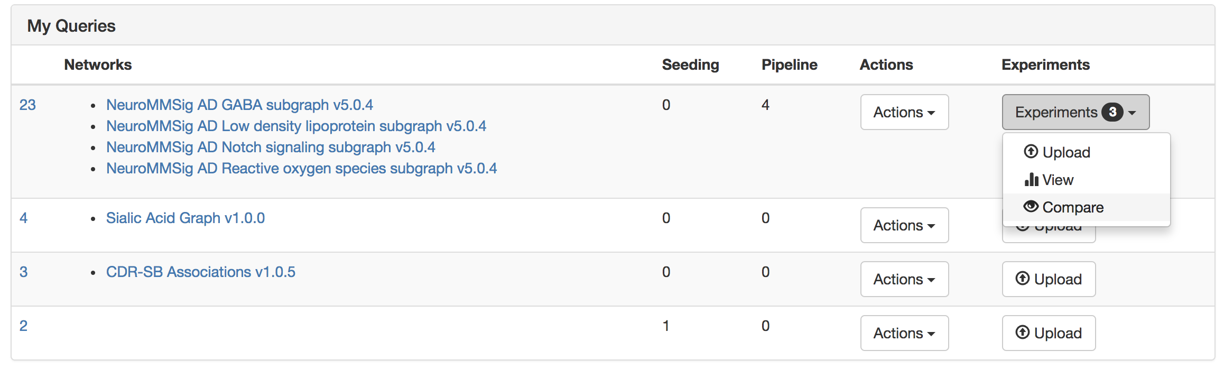Click upload icon in query 2 row

click(1023, 333)
